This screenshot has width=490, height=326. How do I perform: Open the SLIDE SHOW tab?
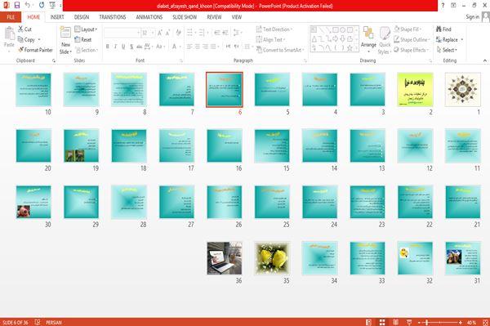coord(185,17)
